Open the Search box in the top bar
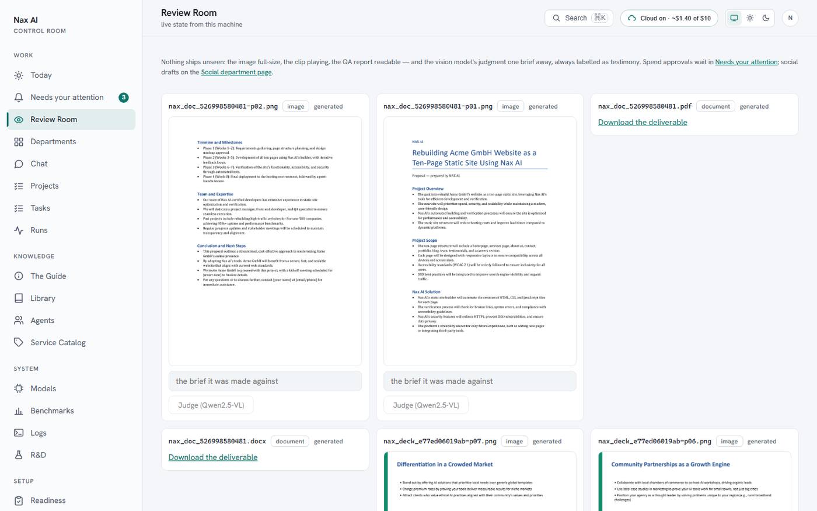This screenshot has height=511, width=817. (579, 18)
